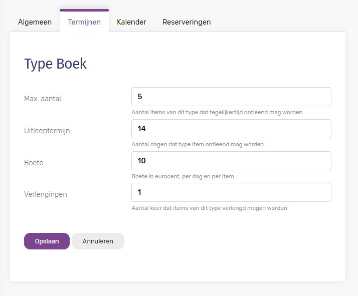Go to the Reserveringen tab
Image resolution: width=358 pixels, height=296 pixels.
click(187, 22)
